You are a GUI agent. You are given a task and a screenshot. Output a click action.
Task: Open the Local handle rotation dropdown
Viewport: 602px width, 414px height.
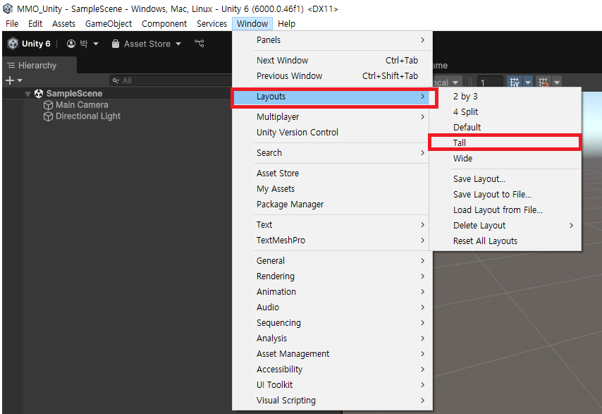[446, 83]
